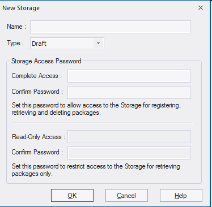212x207 pixels.
Task: Dismiss the dialog with Cancel button
Action: pyautogui.click(x=126, y=196)
